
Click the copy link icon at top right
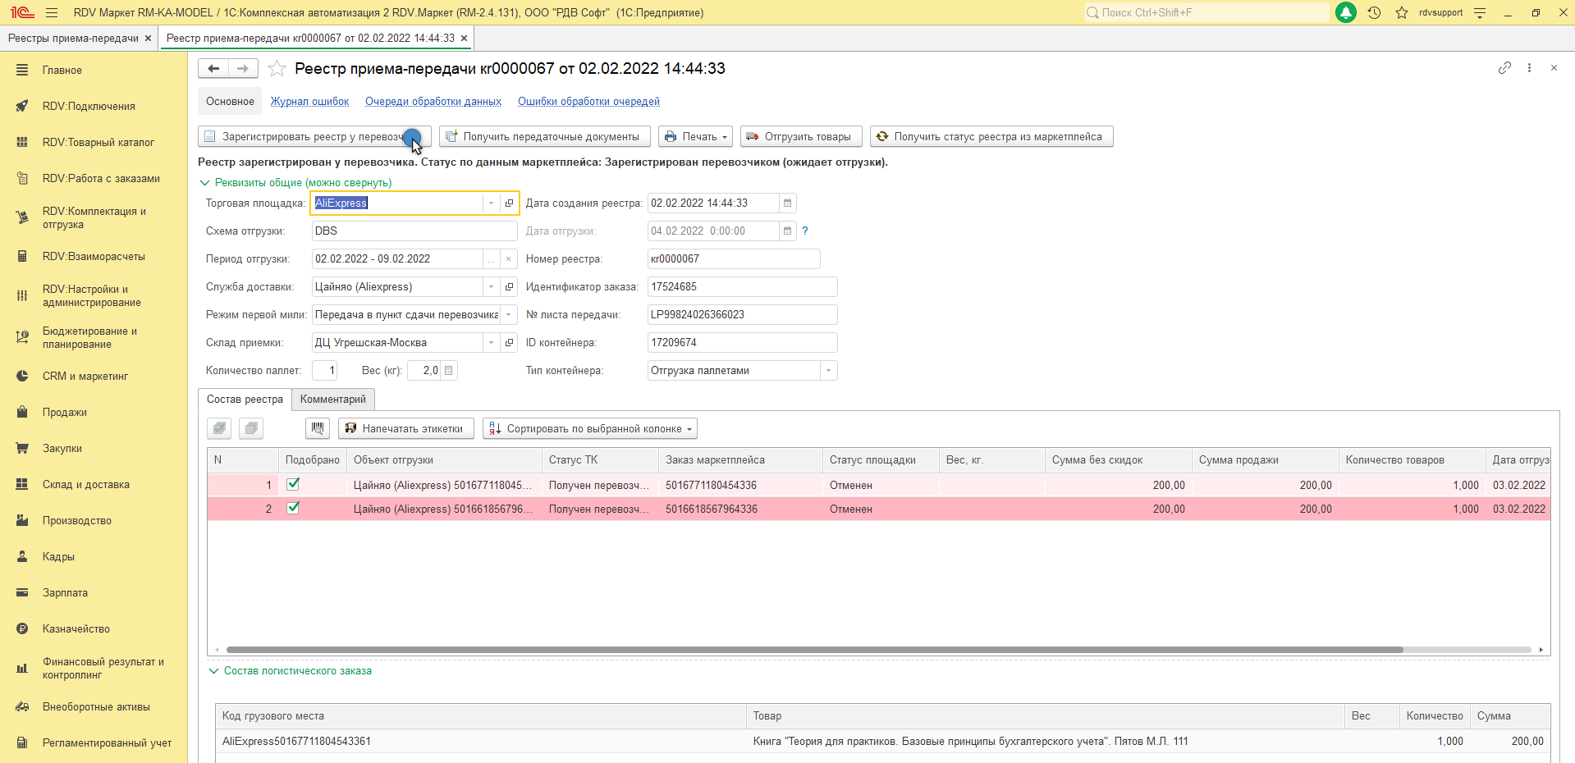(x=1504, y=68)
